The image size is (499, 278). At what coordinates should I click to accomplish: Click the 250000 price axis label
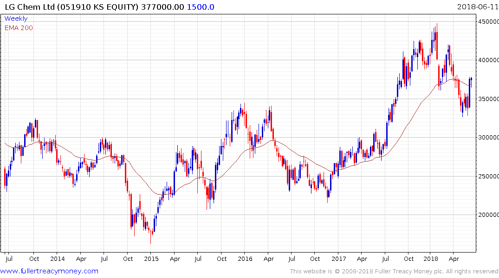(x=488, y=177)
